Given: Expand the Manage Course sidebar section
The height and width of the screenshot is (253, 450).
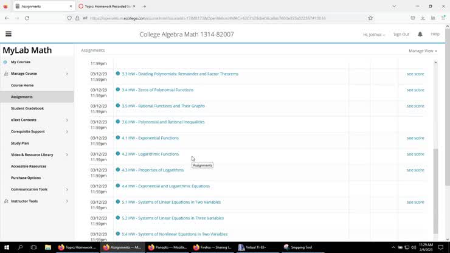Looking at the screenshot, I should pos(67,74).
